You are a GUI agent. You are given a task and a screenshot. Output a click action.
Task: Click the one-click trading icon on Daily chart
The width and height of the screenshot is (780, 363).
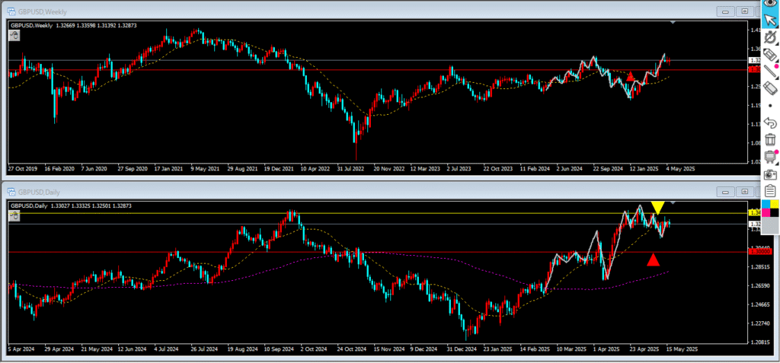(14, 215)
